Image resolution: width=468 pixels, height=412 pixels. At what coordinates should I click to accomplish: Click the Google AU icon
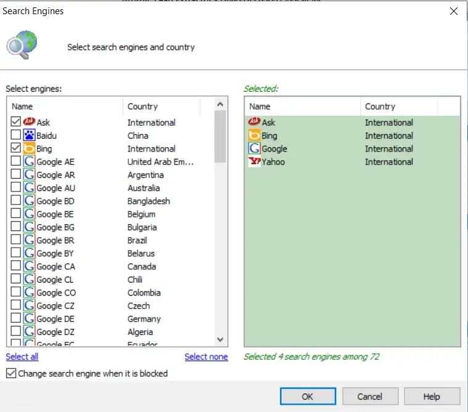(x=29, y=187)
